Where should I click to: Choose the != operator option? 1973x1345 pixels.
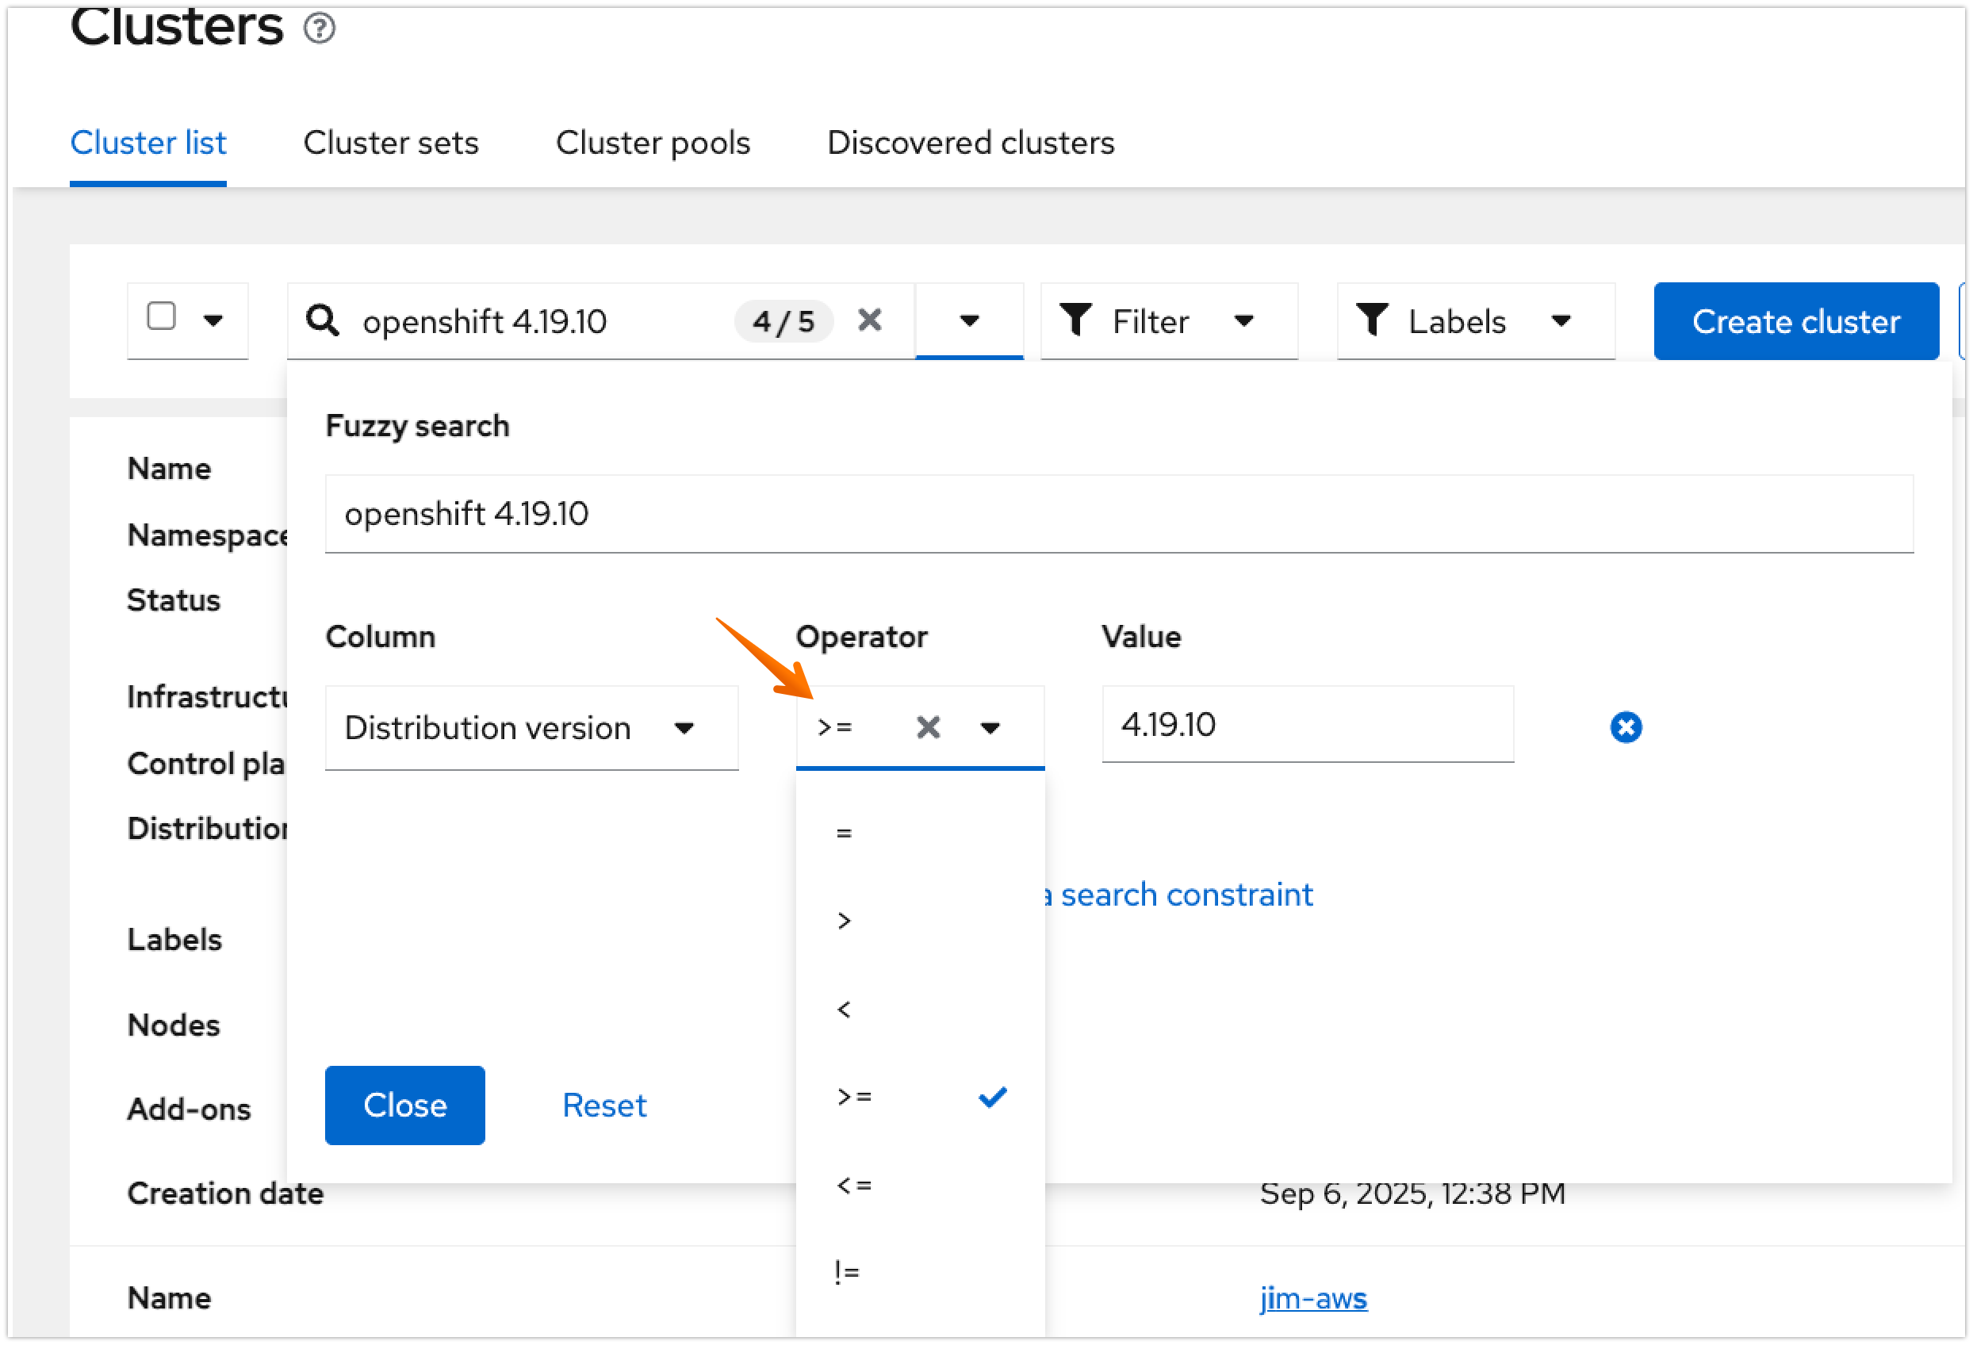(847, 1271)
